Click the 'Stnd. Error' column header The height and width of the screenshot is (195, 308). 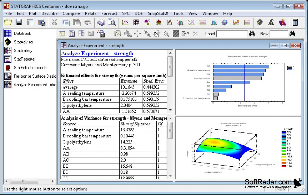point(155,81)
